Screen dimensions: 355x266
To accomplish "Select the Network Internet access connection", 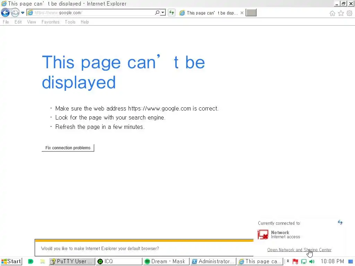I will (x=279, y=234).
